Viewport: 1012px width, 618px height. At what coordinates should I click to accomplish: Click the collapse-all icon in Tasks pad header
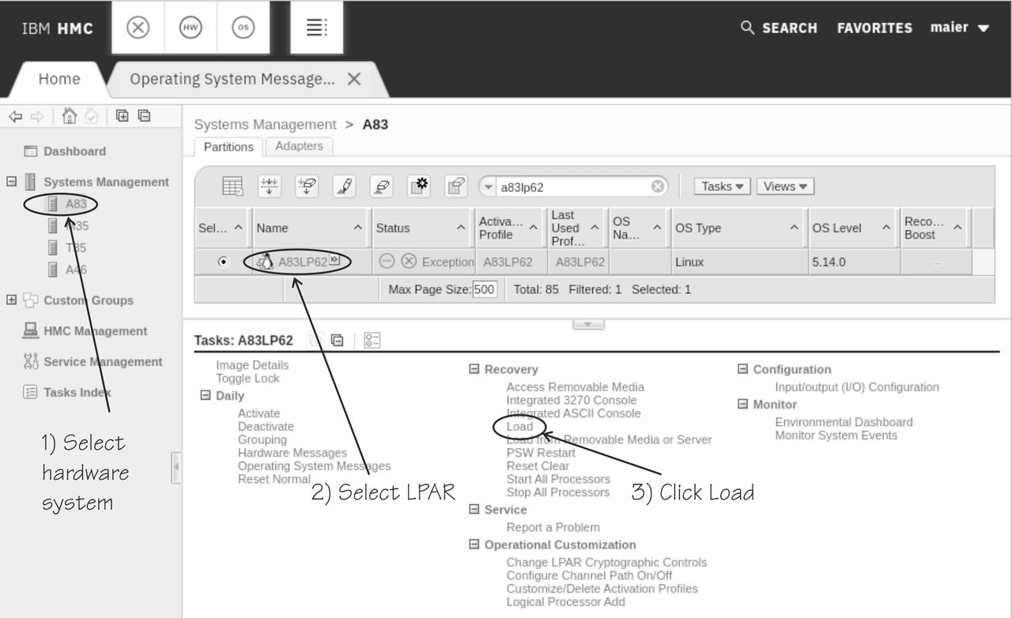pyautogui.click(x=338, y=341)
